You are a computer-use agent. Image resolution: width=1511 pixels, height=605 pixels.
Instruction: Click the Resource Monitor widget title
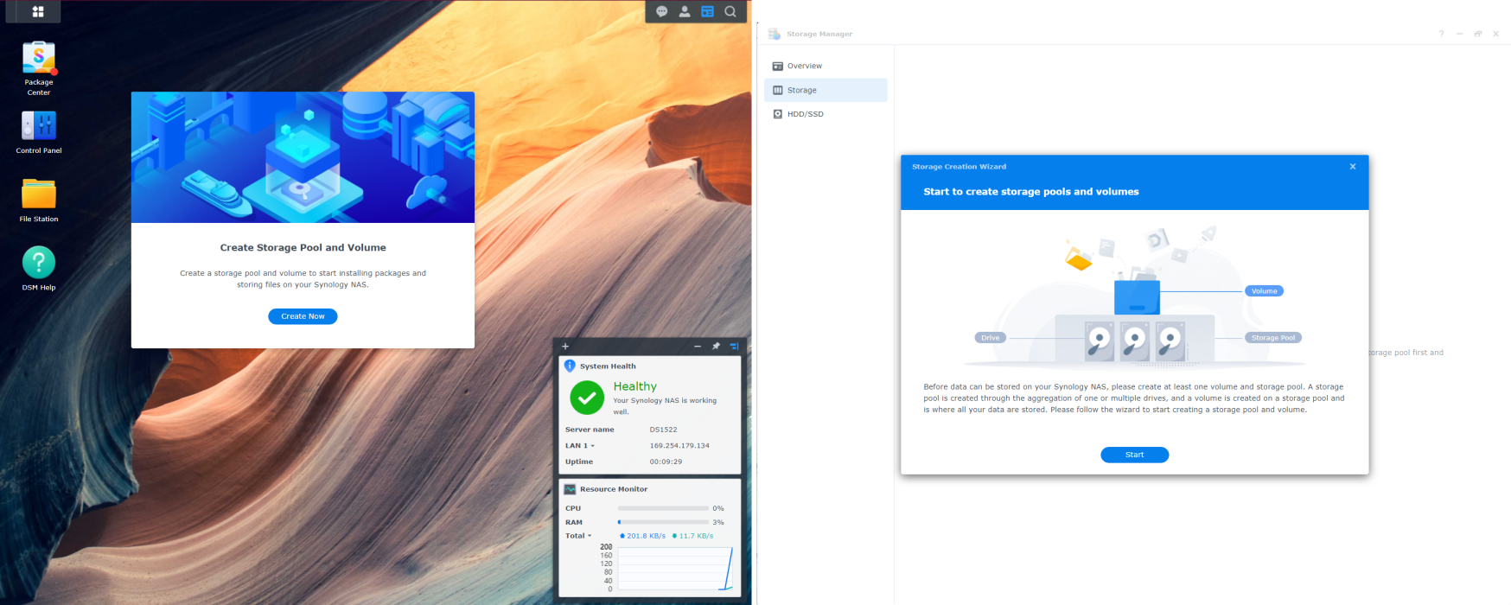point(614,489)
